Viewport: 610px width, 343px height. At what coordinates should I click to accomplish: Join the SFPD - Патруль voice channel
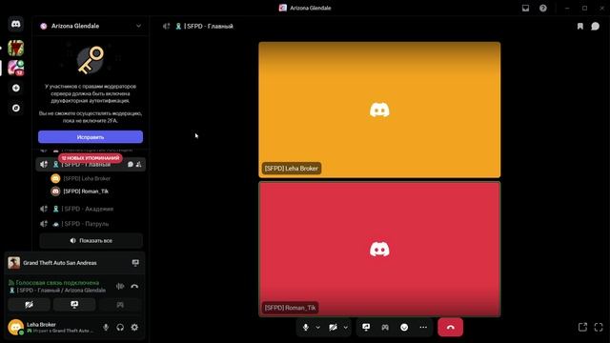[91, 224]
